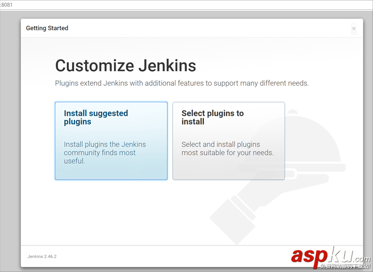Choose Select plugins to install option

pyautogui.click(x=229, y=141)
